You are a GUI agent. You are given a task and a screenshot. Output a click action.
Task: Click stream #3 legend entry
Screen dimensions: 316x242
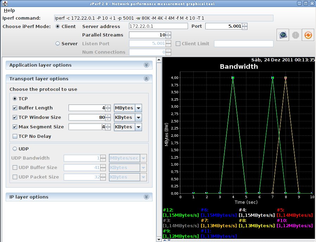tap(181, 223)
